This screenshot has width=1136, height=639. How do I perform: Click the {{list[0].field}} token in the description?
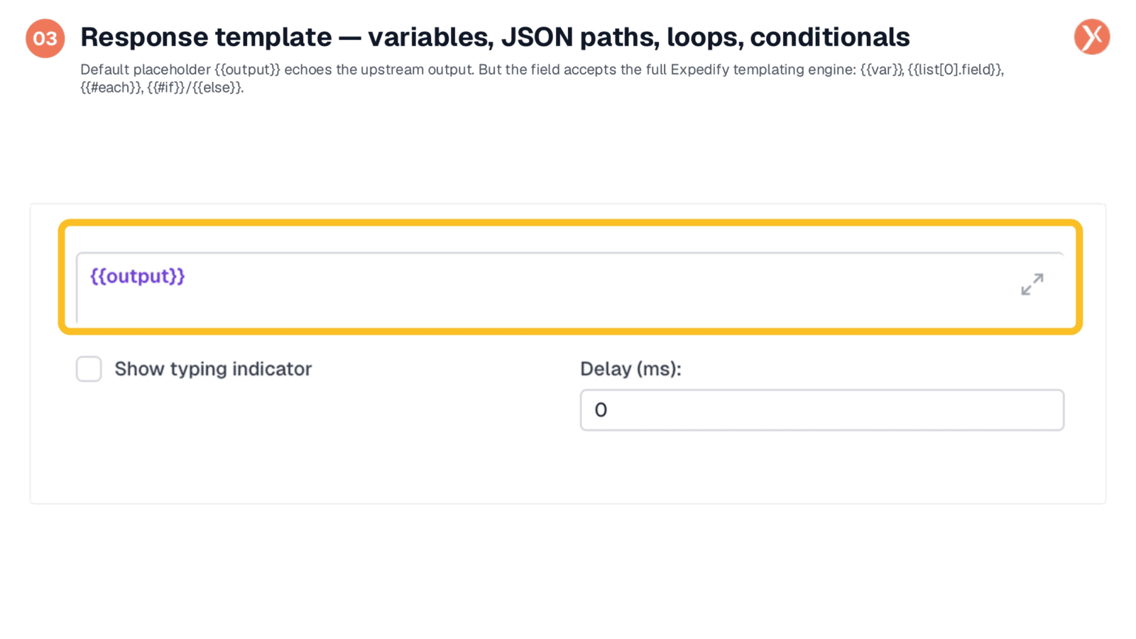(x=955, y=70)
